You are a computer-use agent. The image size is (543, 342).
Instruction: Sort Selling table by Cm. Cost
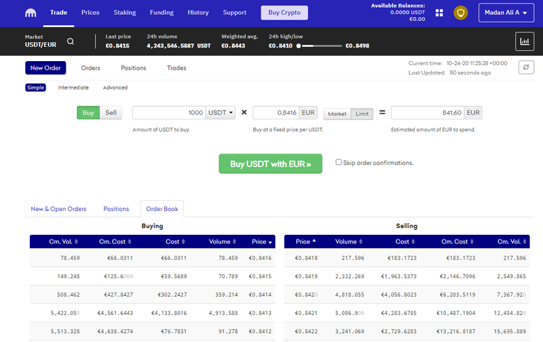(457, 242)
